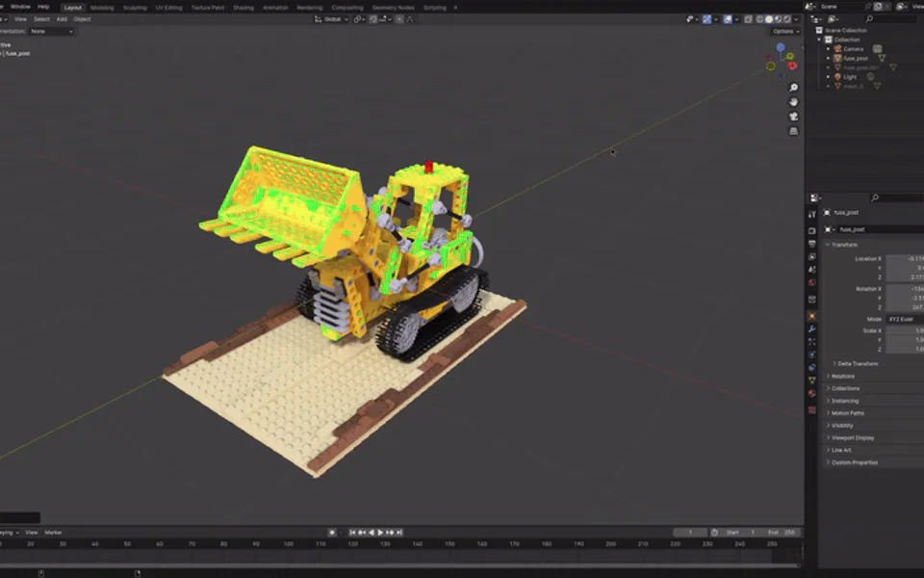924x578 pixels.
Task: Open the snapping options dropdown
Action: click(385, 19)
